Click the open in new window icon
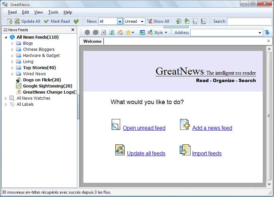 pos(142,33)
